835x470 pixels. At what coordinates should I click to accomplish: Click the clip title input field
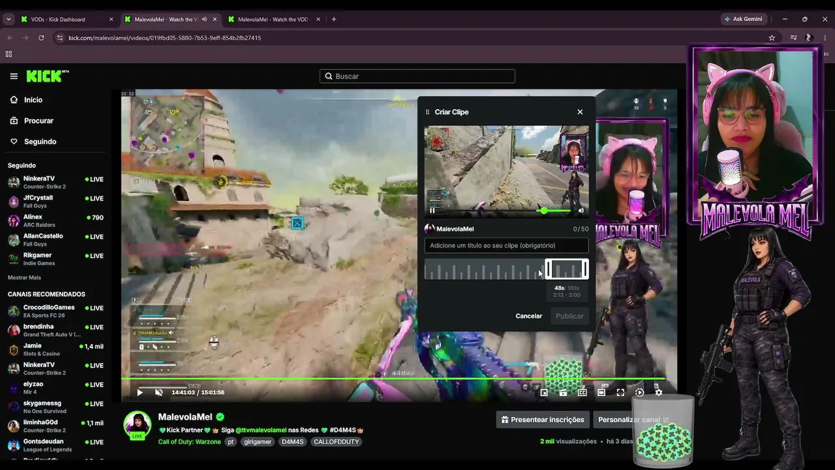(506, 245)
